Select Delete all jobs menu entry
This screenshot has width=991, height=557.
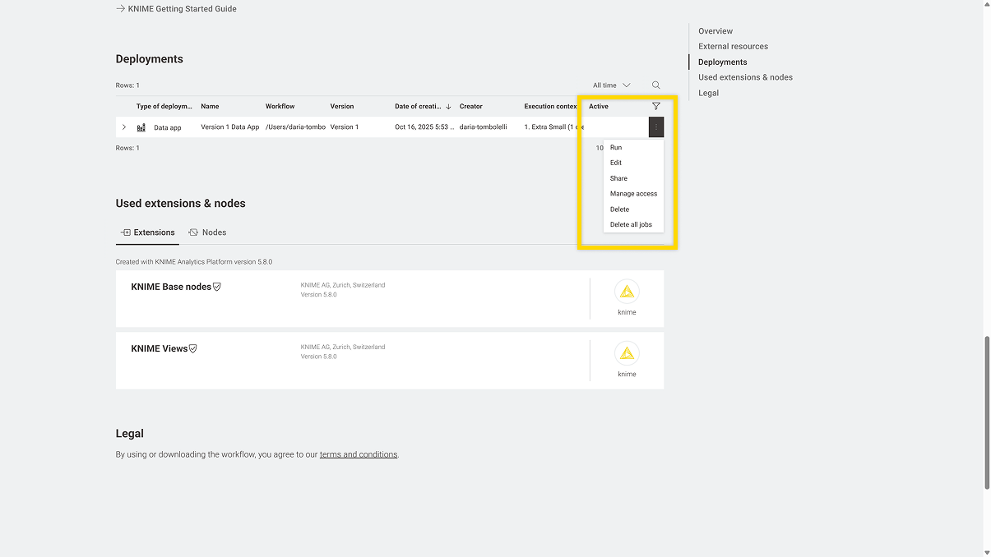pos(631,224)
